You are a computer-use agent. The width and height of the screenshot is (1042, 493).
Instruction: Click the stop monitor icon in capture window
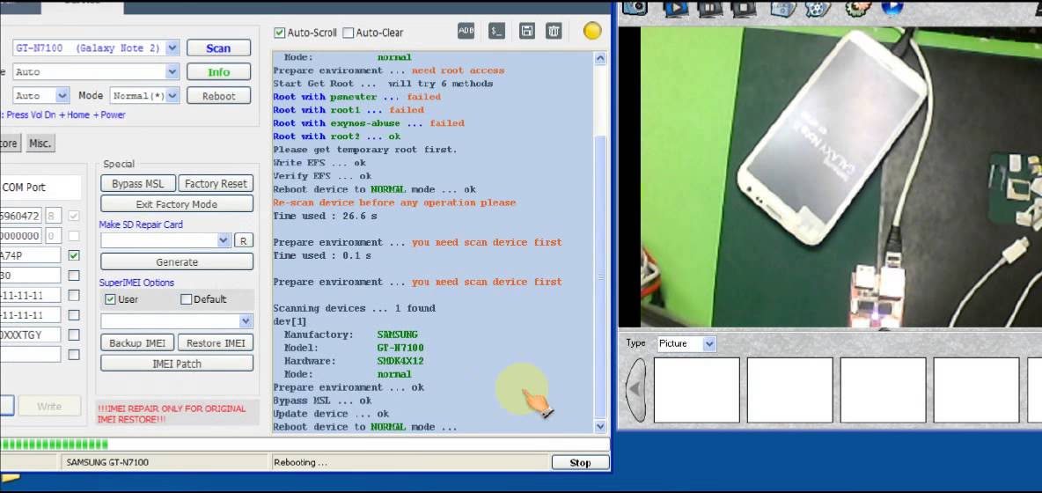[742, 7]
